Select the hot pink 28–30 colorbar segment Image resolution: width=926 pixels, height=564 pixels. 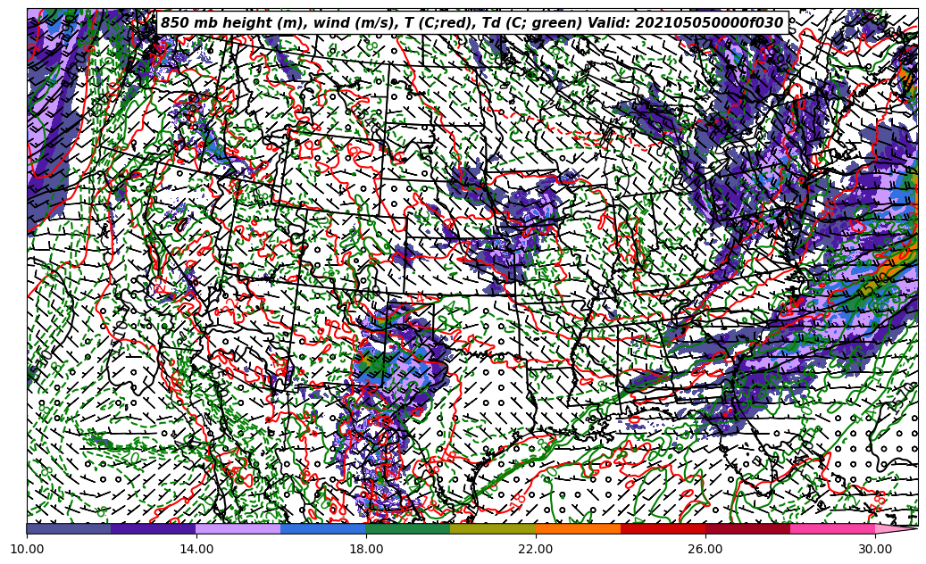(832, 528)
